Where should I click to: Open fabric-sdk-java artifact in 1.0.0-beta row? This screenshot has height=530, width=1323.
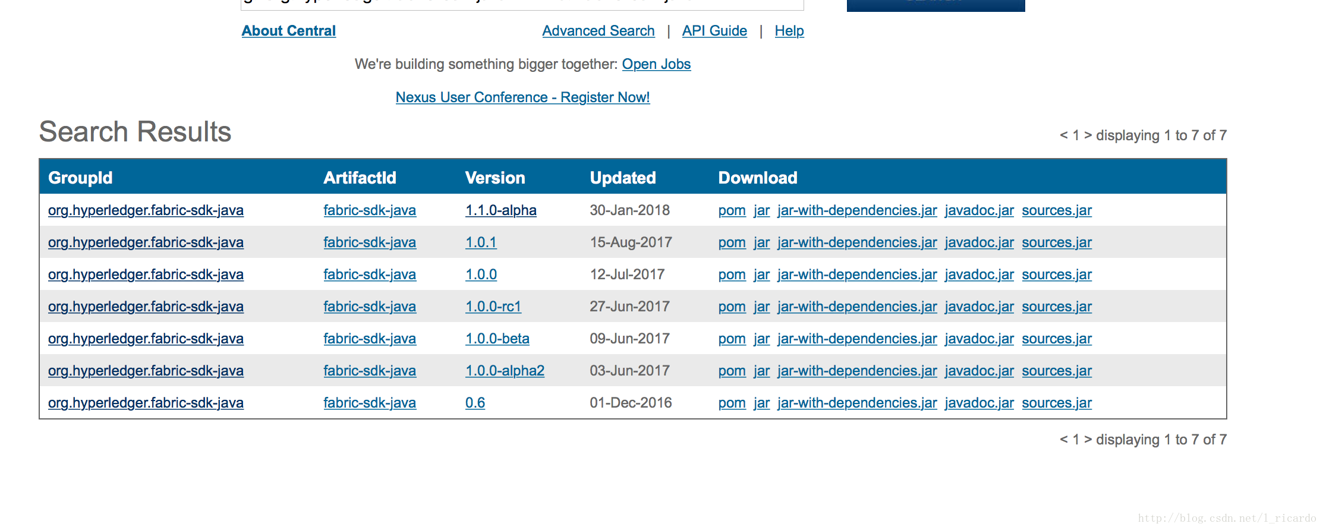[x=370, y=339]
